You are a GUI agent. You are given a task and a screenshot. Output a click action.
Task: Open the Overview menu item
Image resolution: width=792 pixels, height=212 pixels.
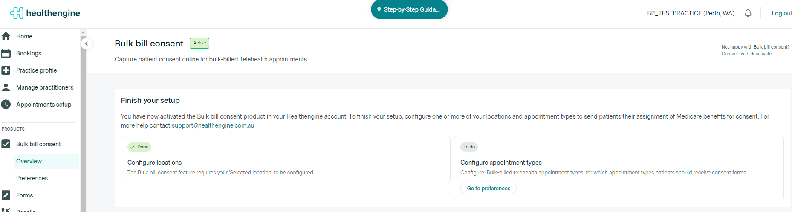29,161
